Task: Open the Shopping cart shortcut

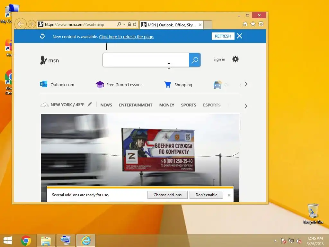Action: 178,85
